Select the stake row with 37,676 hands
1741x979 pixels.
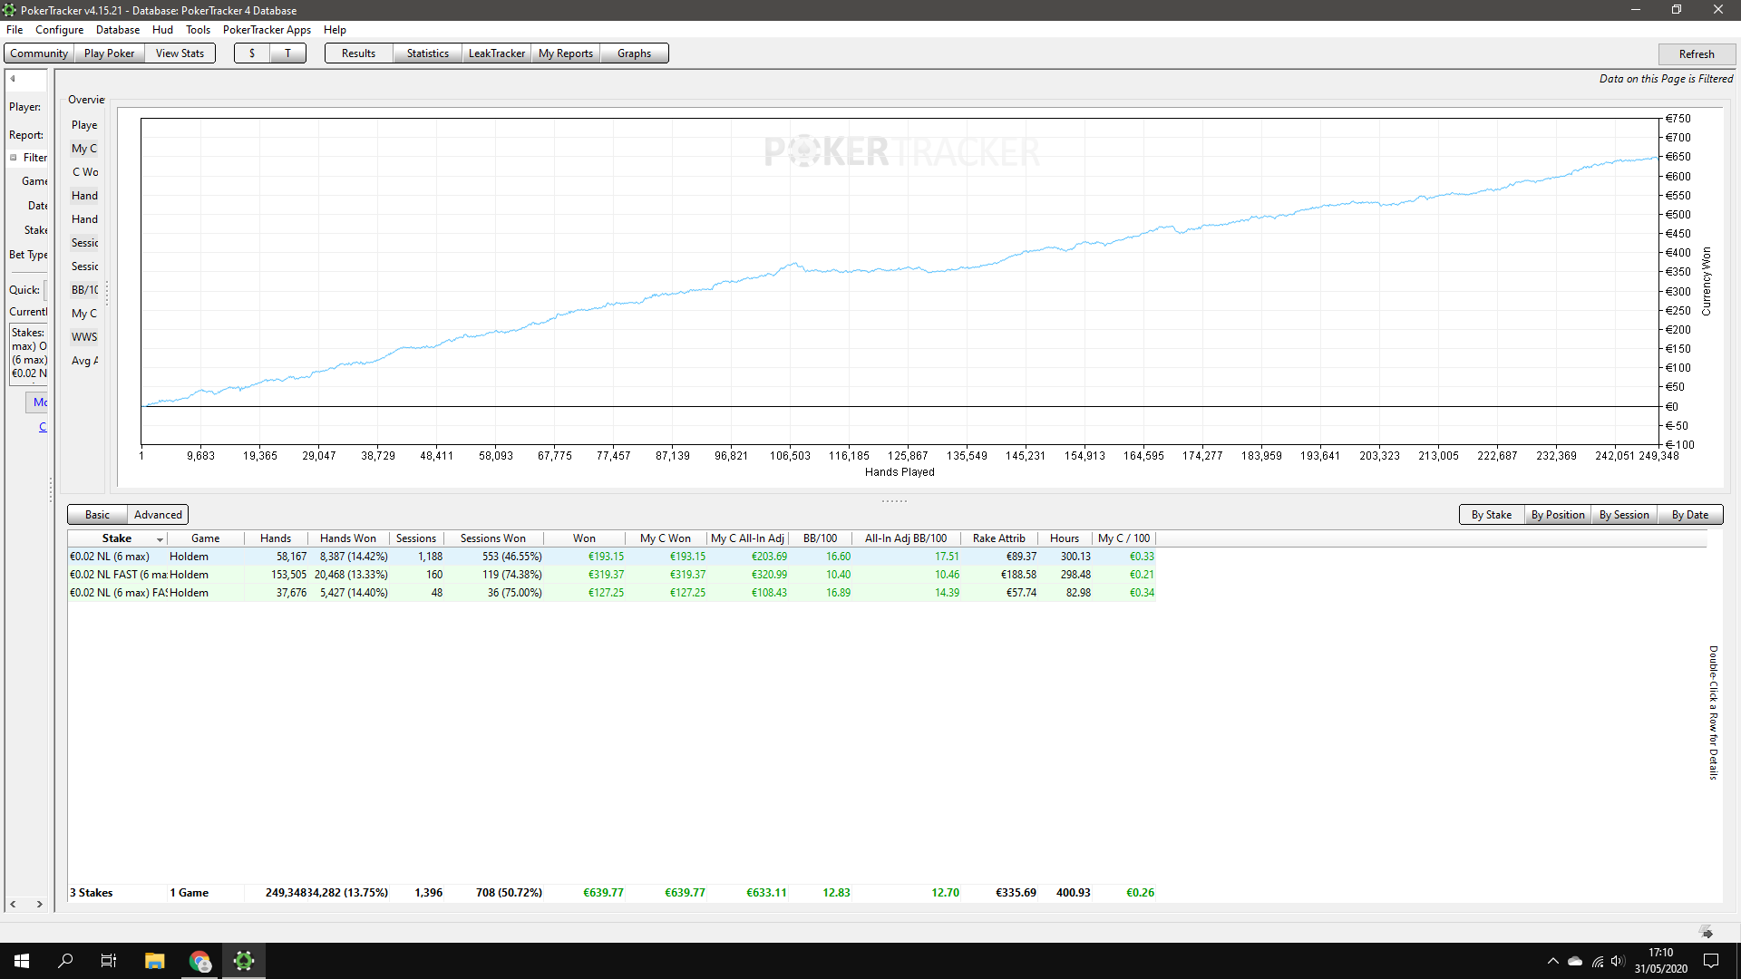pyautogui.click(x=611, y=593)
